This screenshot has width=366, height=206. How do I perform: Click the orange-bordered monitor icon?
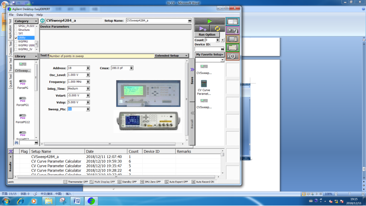(233, 39)
